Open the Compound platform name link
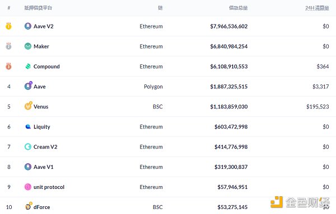 point(46,66)
